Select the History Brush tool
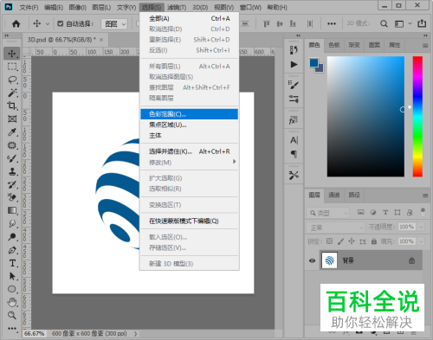Viewport: 433px width, 340px height. tap(12, 184)
